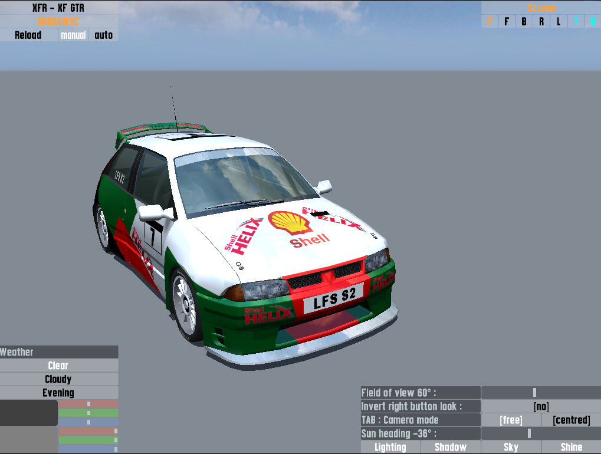601x454 pixels.
Task: Click the B screen button
Action: [x=524, y=21]
